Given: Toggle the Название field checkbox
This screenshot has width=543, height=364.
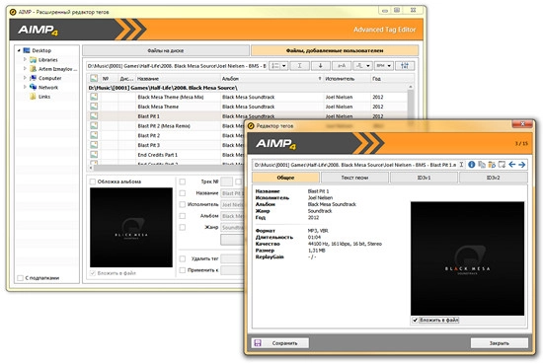Looking at the screenshot, I should (x=183, y=193).
